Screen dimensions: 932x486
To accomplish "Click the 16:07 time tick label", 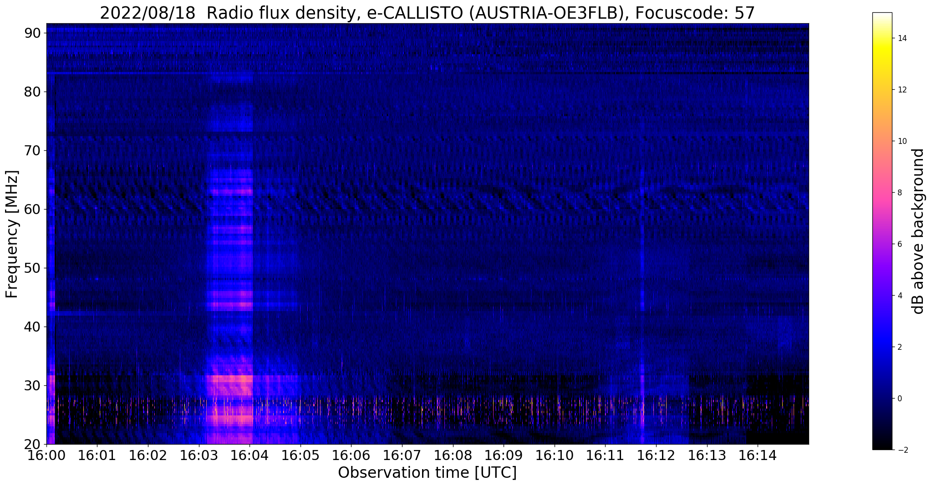I will coord(402,455).
